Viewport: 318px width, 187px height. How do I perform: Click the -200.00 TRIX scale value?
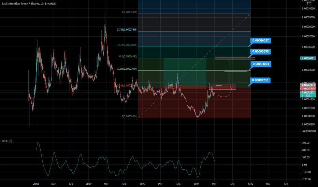coord(306,179)
